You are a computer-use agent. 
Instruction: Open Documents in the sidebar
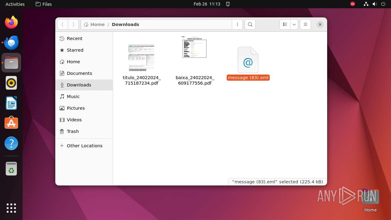84,73
